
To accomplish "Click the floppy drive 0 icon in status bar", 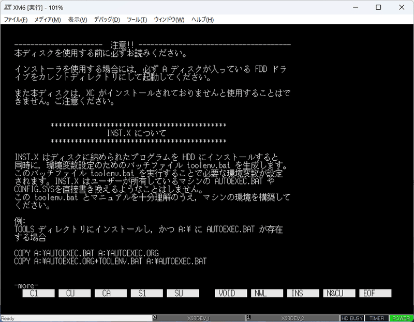I will point(155,317).
